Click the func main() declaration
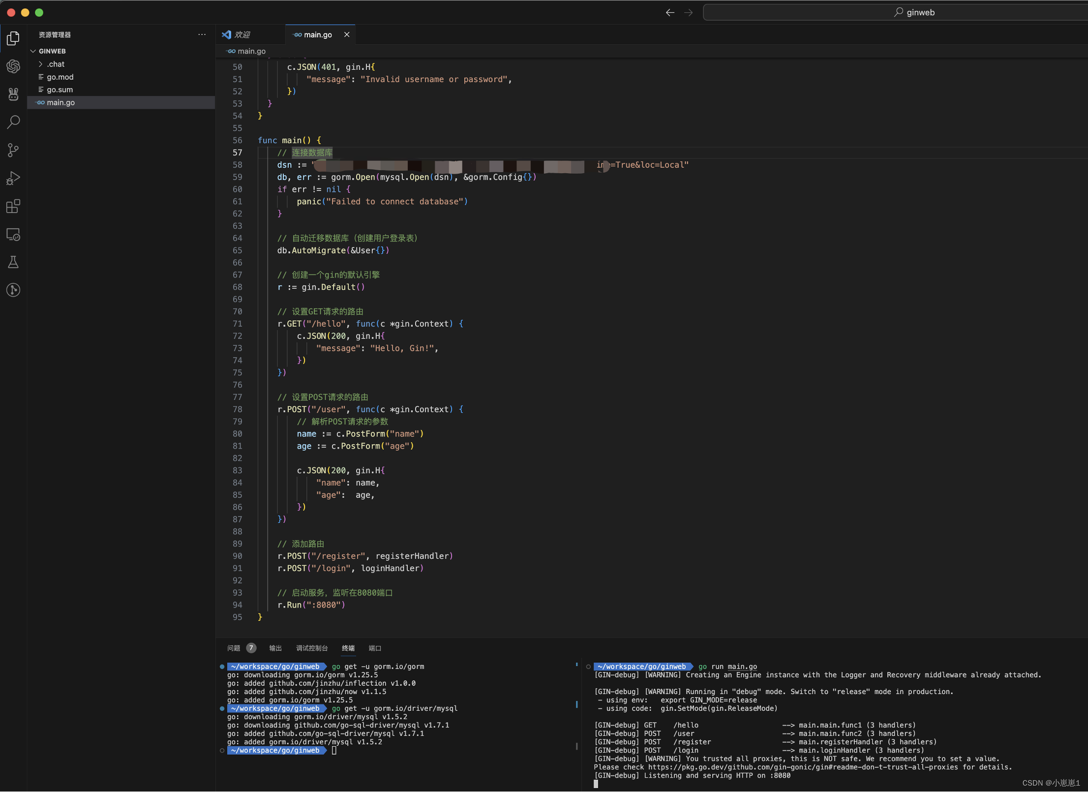Image resolution: width=1088 pixels, height=792 pixels. (x=289, y=140)
